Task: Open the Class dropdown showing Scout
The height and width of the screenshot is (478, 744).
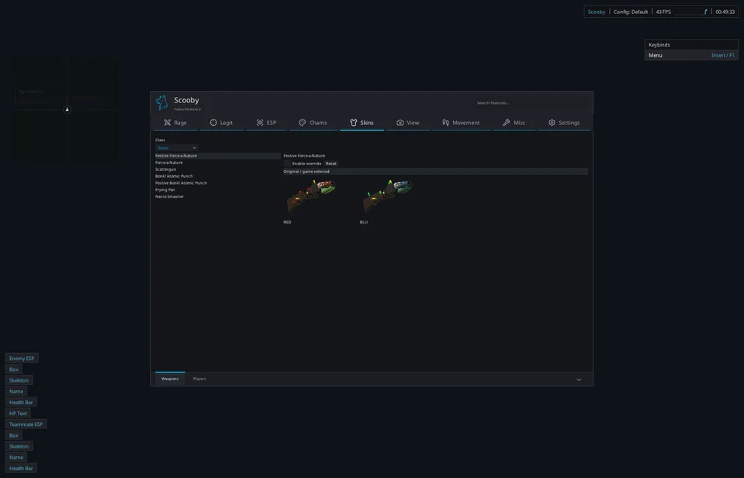Action: (176, 147)
